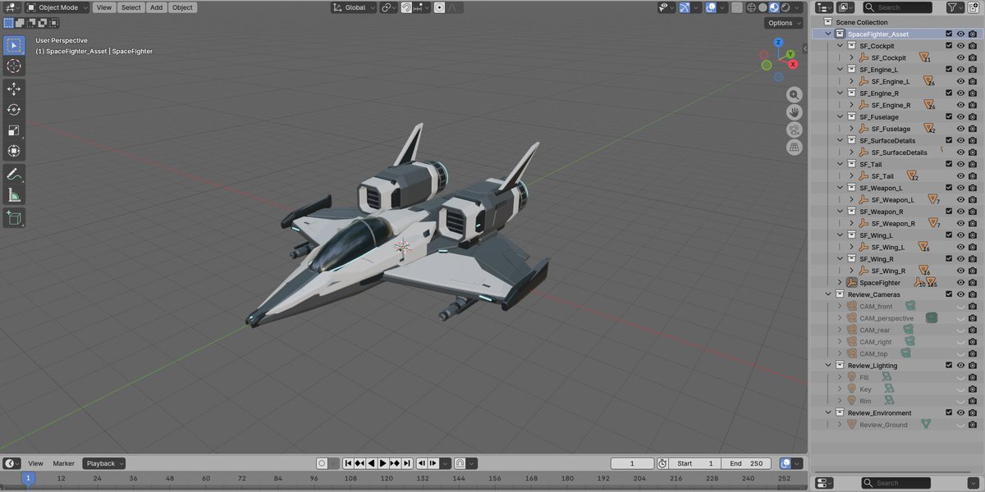Collapse the Review_Cameras collection
This screenshot has width=985, height=492.
[x=827, y=294]
